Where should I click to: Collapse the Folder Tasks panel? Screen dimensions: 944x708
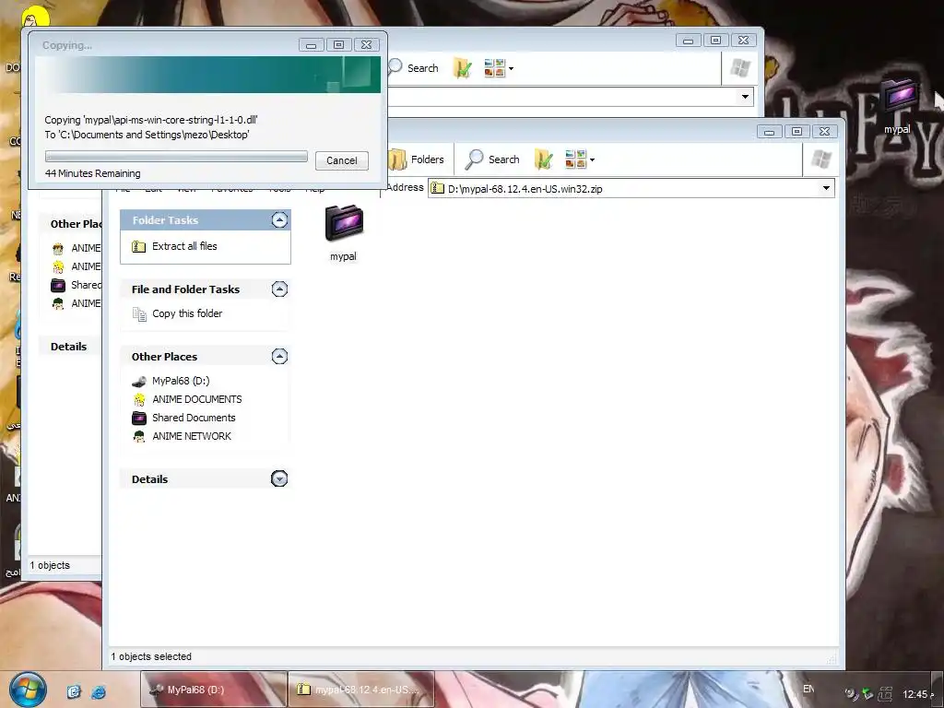[279, 219]
